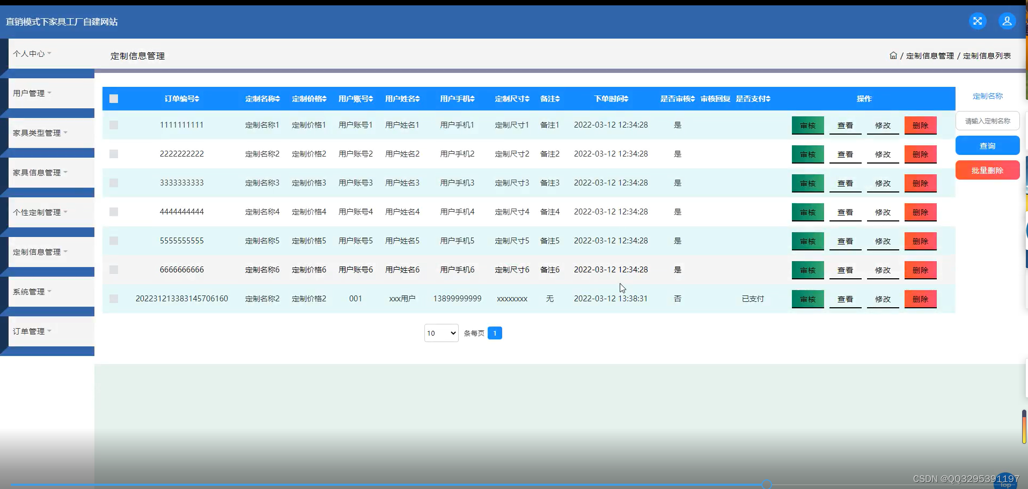This screenshot has width=1028, height=489.
Task: Click 定制信息列表 in breadcrumb
Action: (987, 56)
